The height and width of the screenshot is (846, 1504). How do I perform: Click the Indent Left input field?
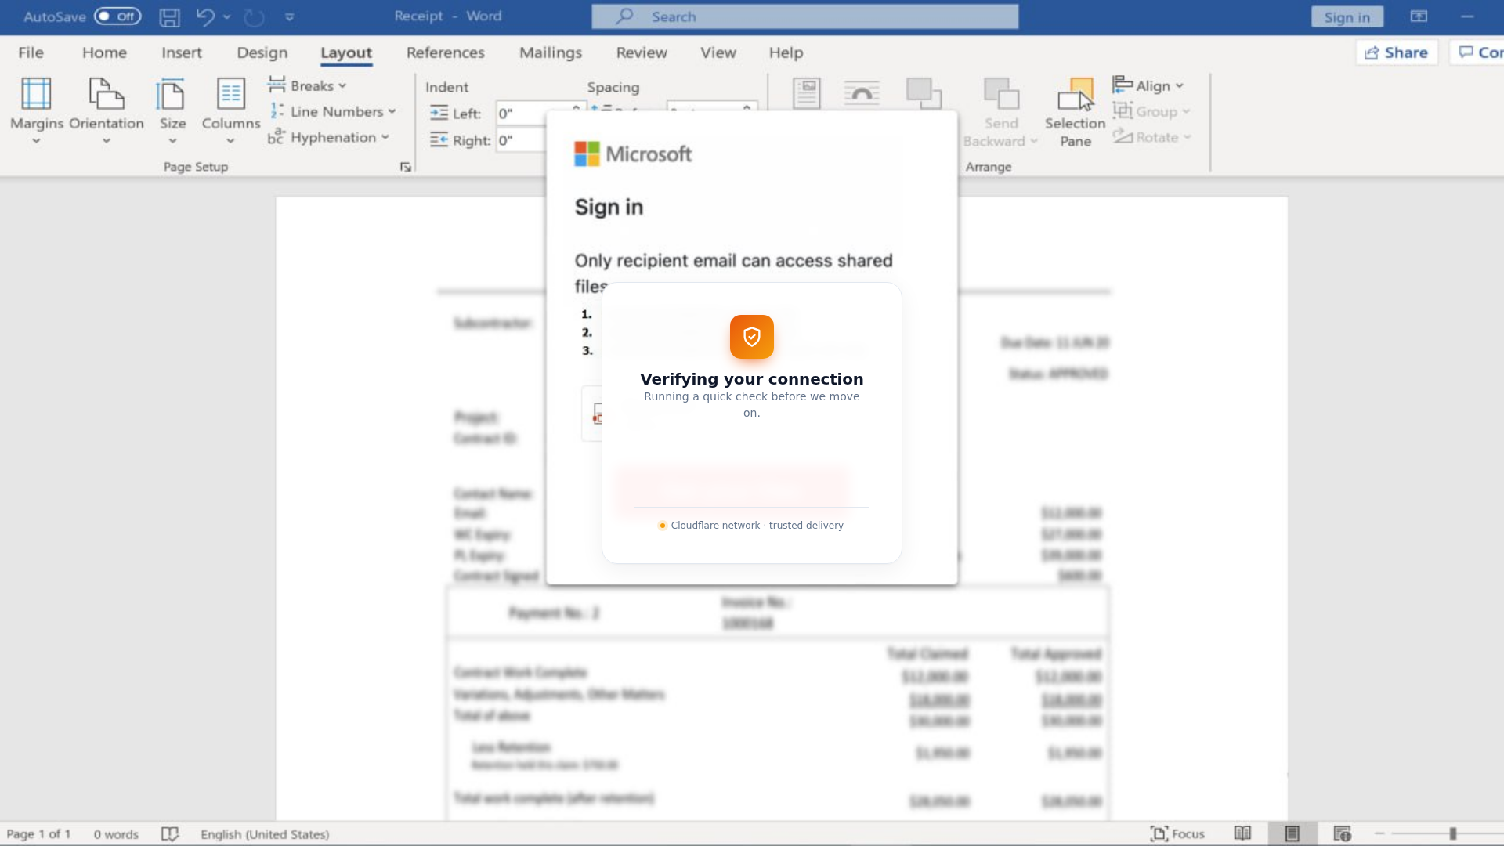(540, 114)
